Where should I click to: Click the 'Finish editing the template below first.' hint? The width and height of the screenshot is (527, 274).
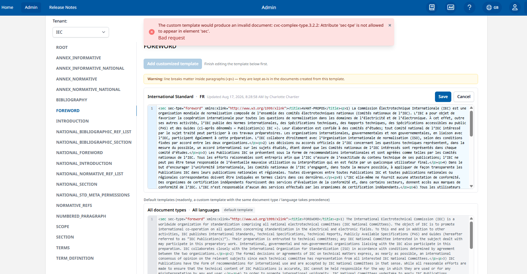tap(236, 64)
